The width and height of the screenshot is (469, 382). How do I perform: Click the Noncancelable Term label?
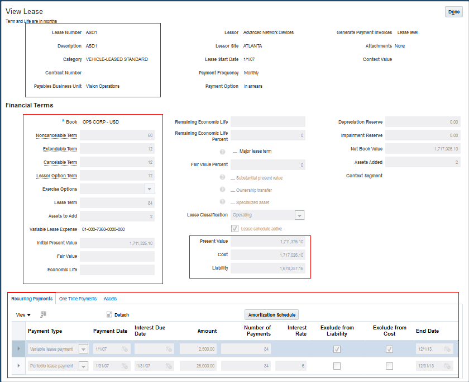[56, 135]
